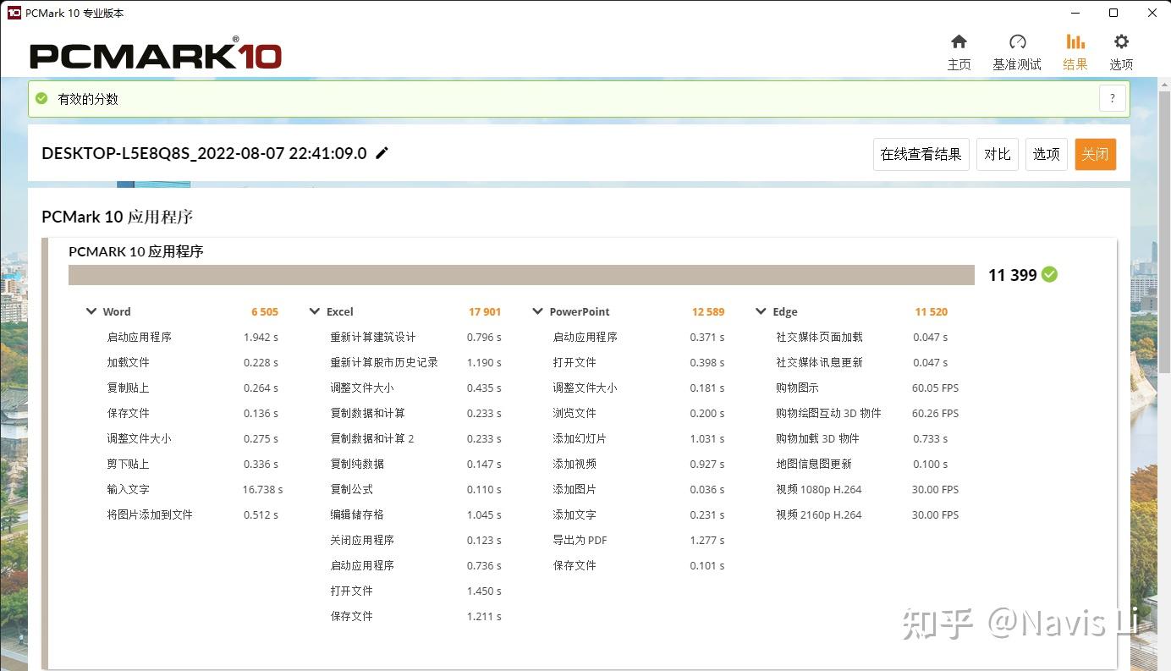1171x671 pixels.
Task: Click the 16.738 s value for 输入文字
Action: [262, 489]
